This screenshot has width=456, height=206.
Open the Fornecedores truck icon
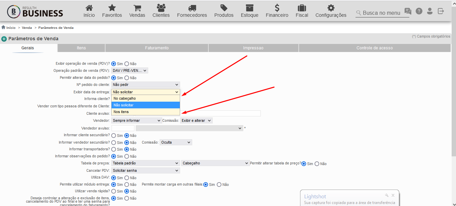(192, 8)
